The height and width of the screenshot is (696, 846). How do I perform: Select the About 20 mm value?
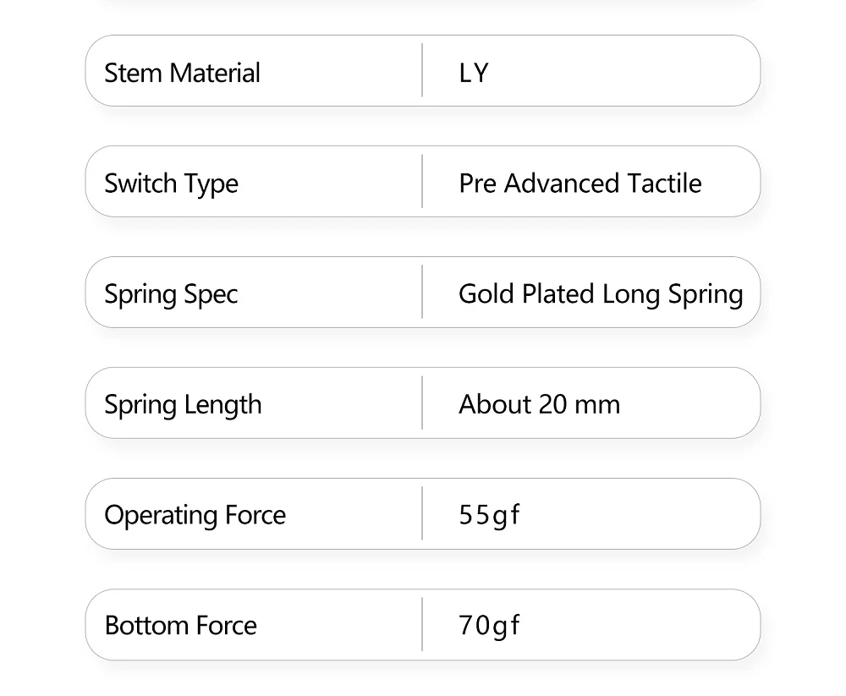pyautogui.click(x=539, y=404)
